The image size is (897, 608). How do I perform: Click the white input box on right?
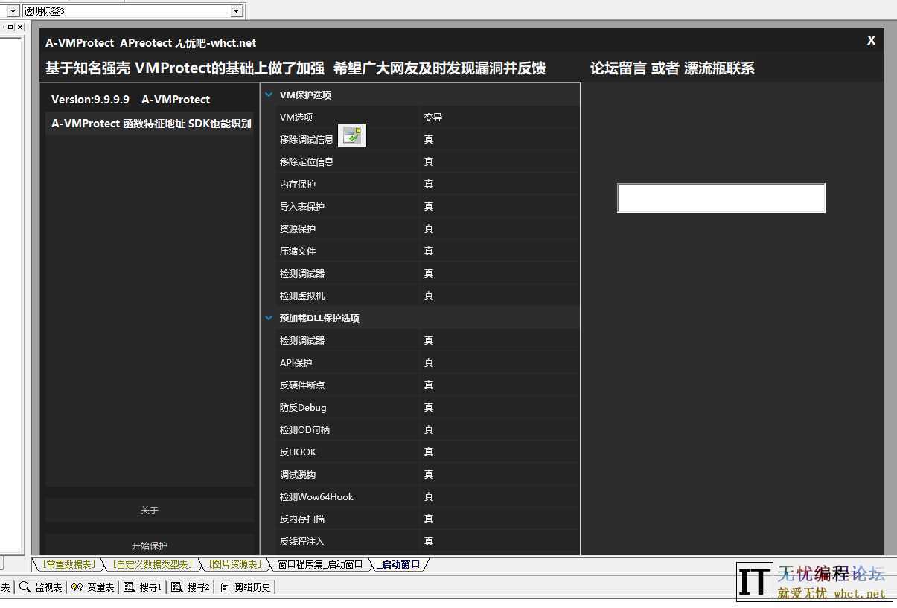[x=721, y=198]
